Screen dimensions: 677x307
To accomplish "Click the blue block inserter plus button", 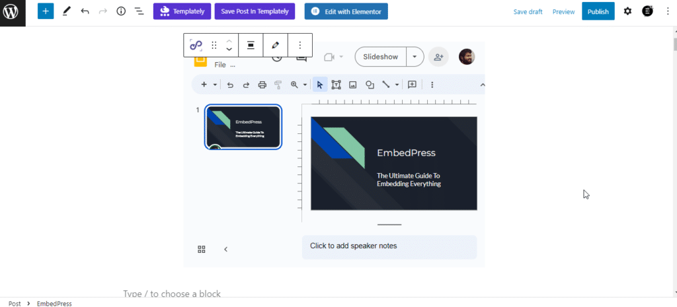I will pyautogui.click(x=46, y=11).
